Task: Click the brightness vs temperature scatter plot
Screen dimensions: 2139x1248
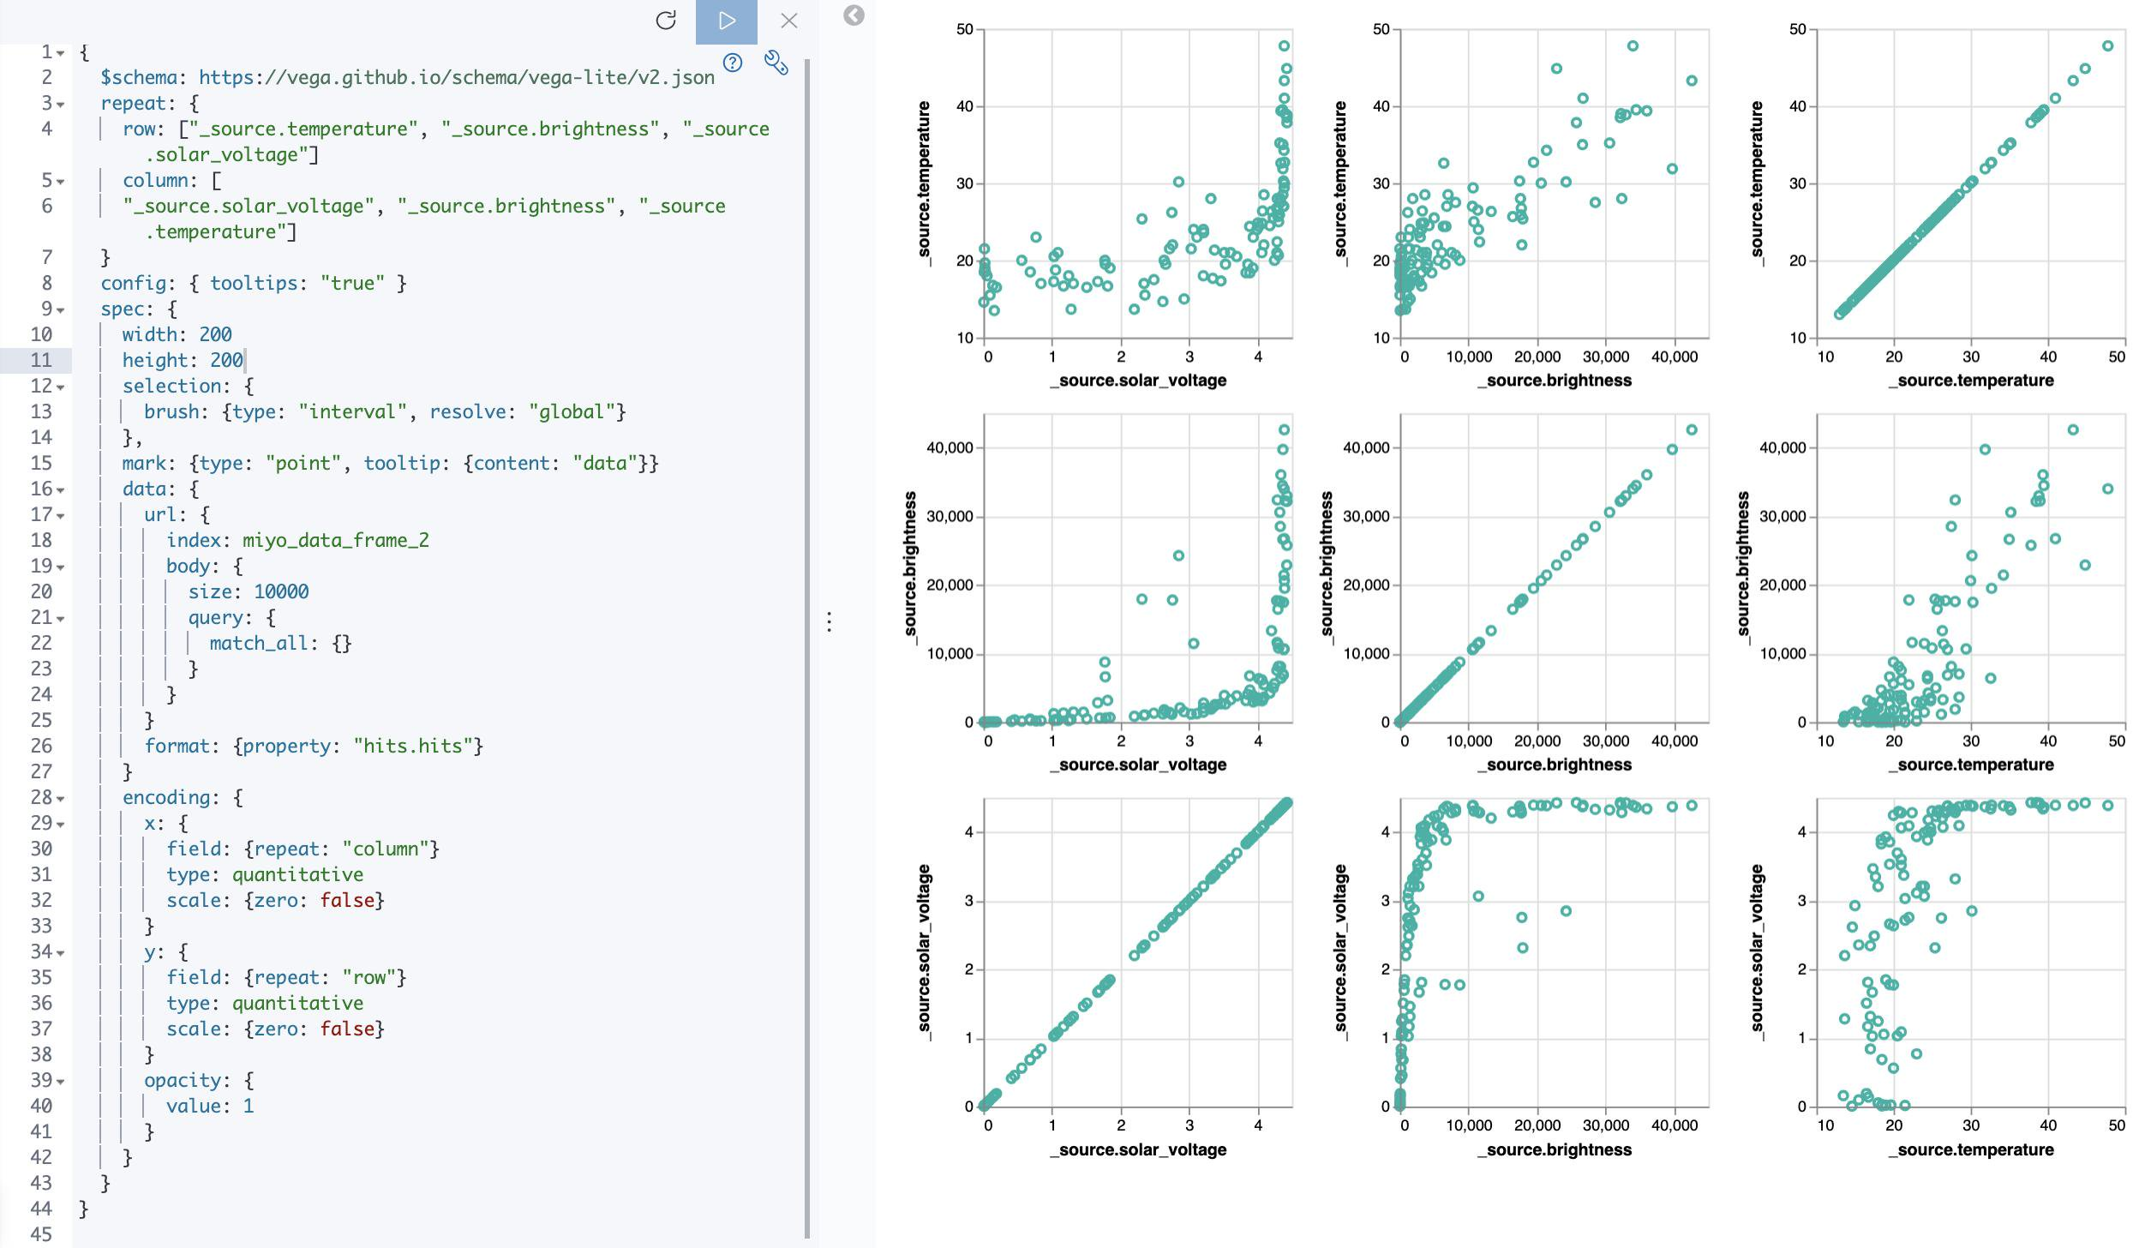Action: tap(1971, 568)
